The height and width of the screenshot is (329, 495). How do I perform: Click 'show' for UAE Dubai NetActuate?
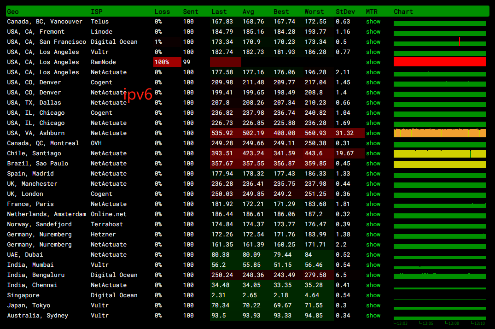pyautogui.click(x=373, y=255)
